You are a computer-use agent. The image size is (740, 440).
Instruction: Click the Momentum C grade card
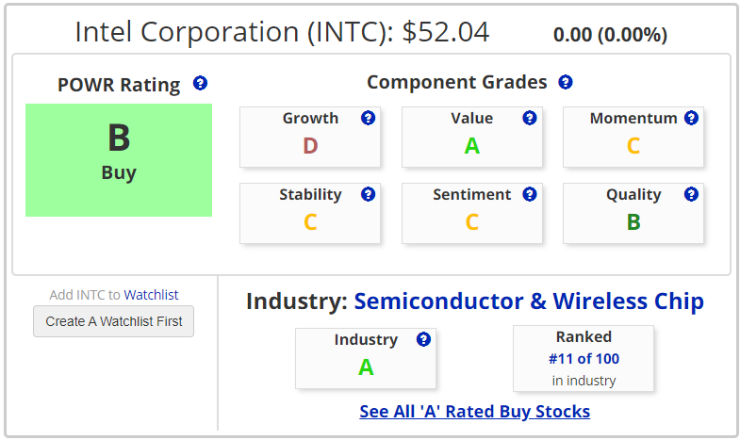(x=633, y=137)
